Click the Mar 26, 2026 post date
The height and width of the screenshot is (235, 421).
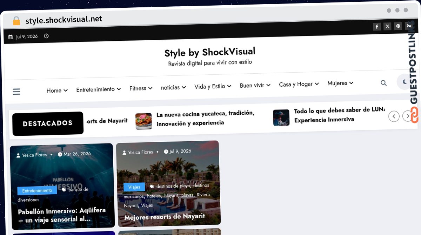coord(77,154)
